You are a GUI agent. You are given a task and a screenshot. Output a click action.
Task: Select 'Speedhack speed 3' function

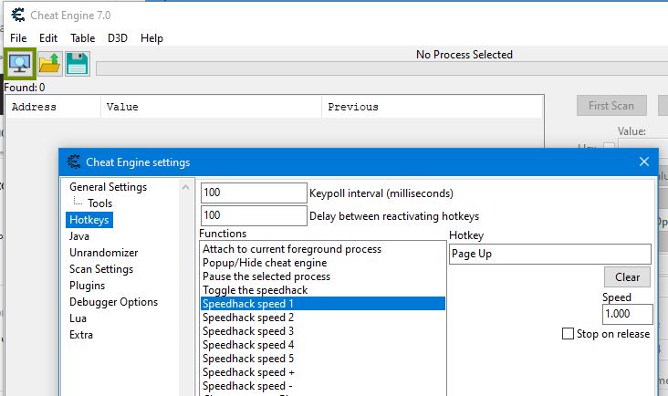(322, 331)
